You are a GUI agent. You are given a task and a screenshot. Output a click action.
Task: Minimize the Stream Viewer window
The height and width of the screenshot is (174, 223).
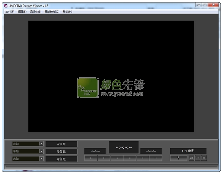pos(198,5)
